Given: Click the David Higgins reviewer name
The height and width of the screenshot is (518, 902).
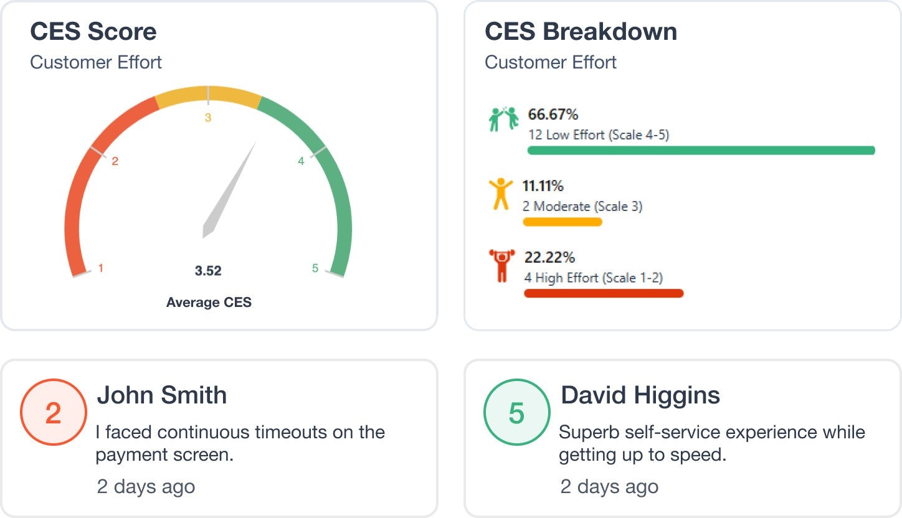Looking at the screenshot, I should click(640, 395).
